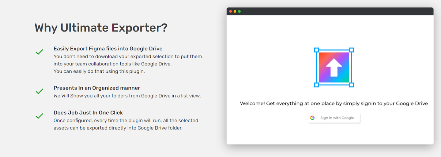Click Does Job Just In One Click title
Screen dimensions: 441x157
[x=88, y=113]
